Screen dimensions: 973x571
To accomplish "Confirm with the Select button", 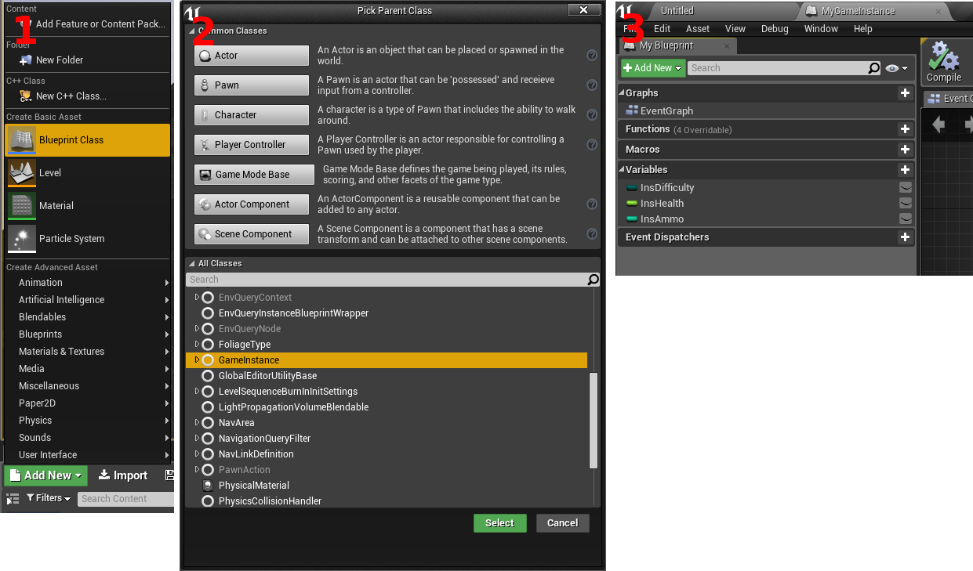I will 500,523.
